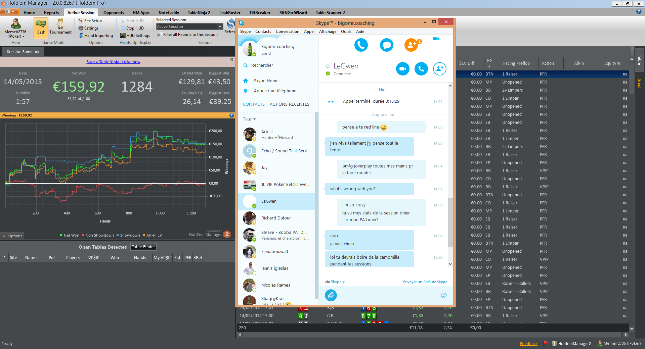Open the vertical Graph side tab
Viewport: 645px width, 349px height.
639,84
